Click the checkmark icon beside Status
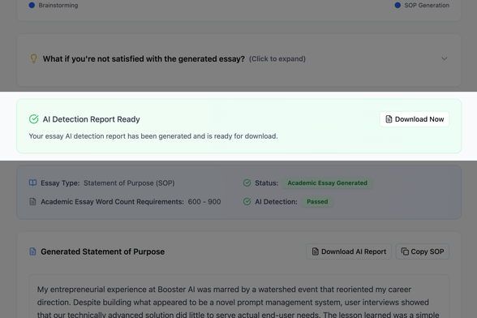The height and width of the screenshot is (318, 477). tap(247, 183)
